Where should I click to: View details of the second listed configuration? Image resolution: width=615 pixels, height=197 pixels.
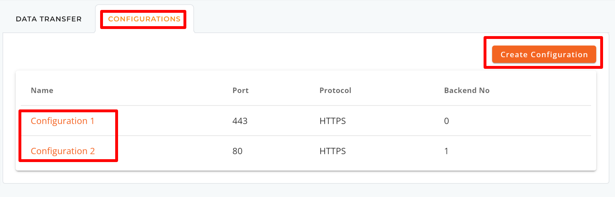coord(63,151)
